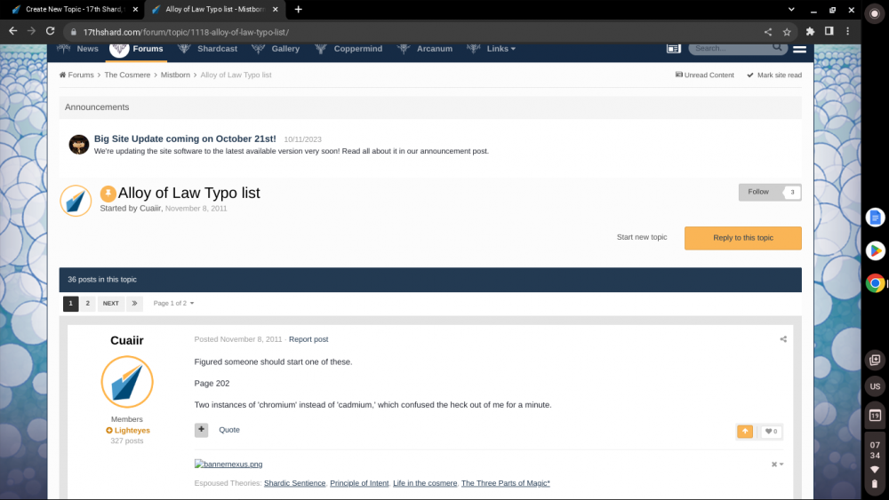The image size is (889, 500).
Task: Open Shardic Sentience theory link
Action: (x=295, y=483)
